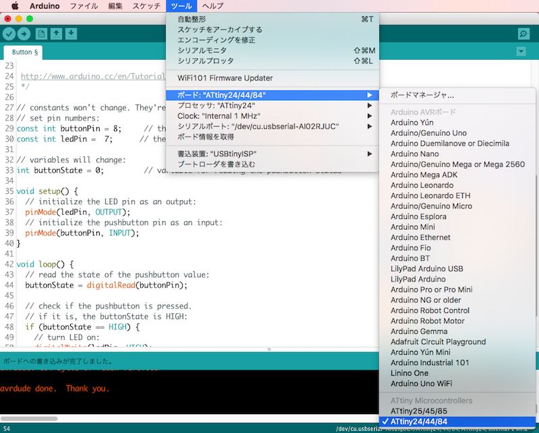Open the Apple menu
This screenshot has width=539, height=433.
[15, 6]
